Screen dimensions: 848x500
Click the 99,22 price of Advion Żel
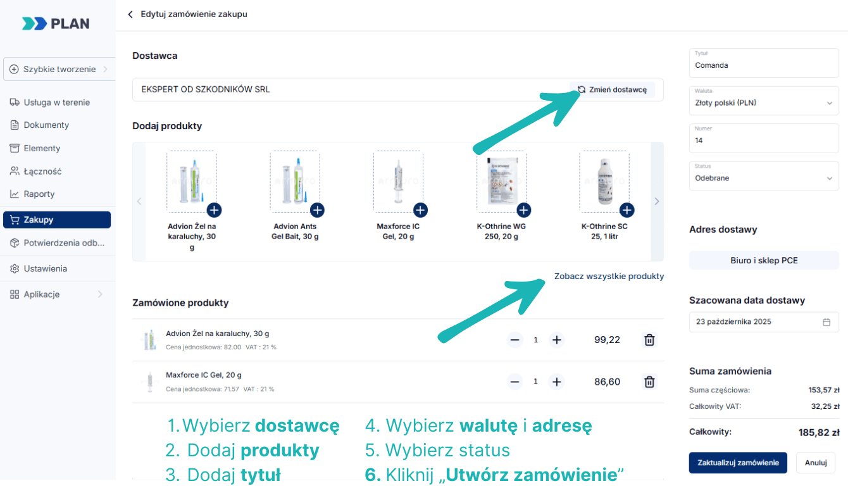(x=607, y=340)
